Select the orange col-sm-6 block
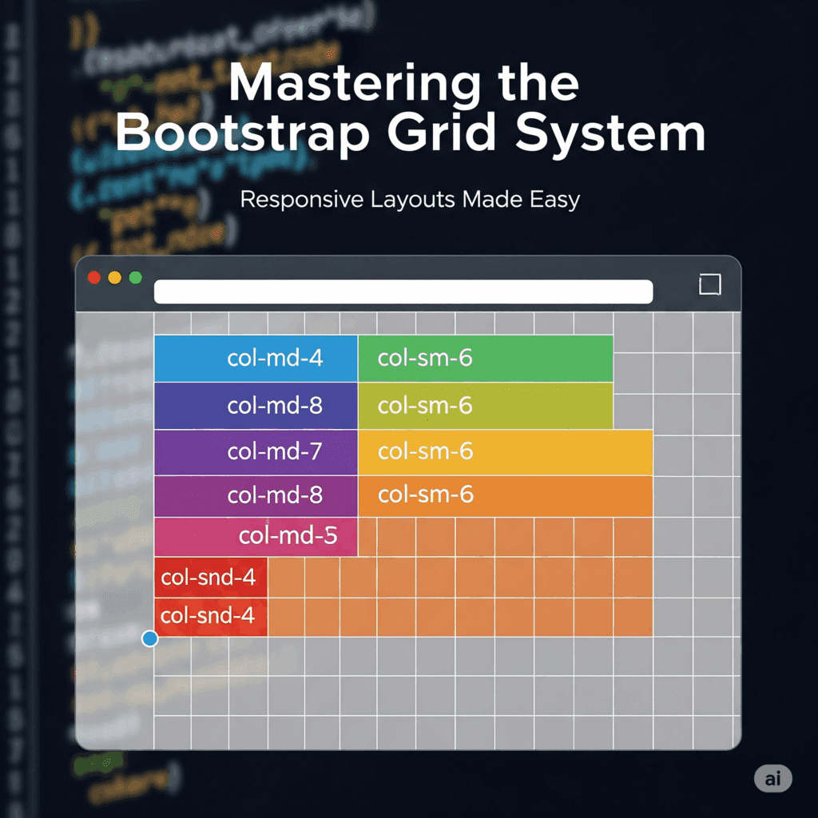 (x=505, y=495)
